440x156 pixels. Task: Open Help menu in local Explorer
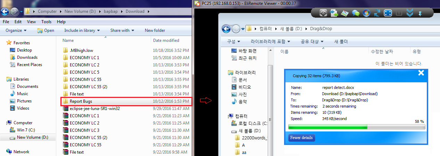tap(61, 22)
